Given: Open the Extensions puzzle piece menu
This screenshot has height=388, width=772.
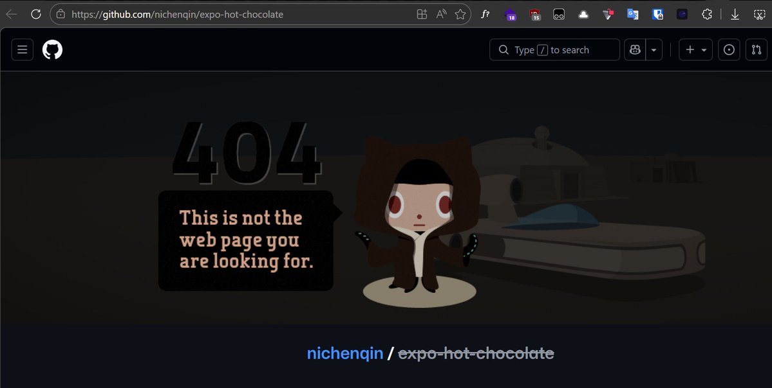Looking at the screenshot, I should coord(707,14).
